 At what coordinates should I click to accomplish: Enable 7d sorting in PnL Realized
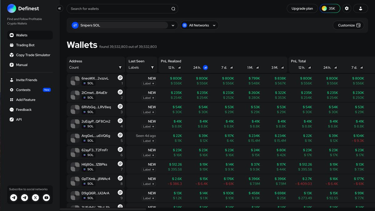coord(232,67)
